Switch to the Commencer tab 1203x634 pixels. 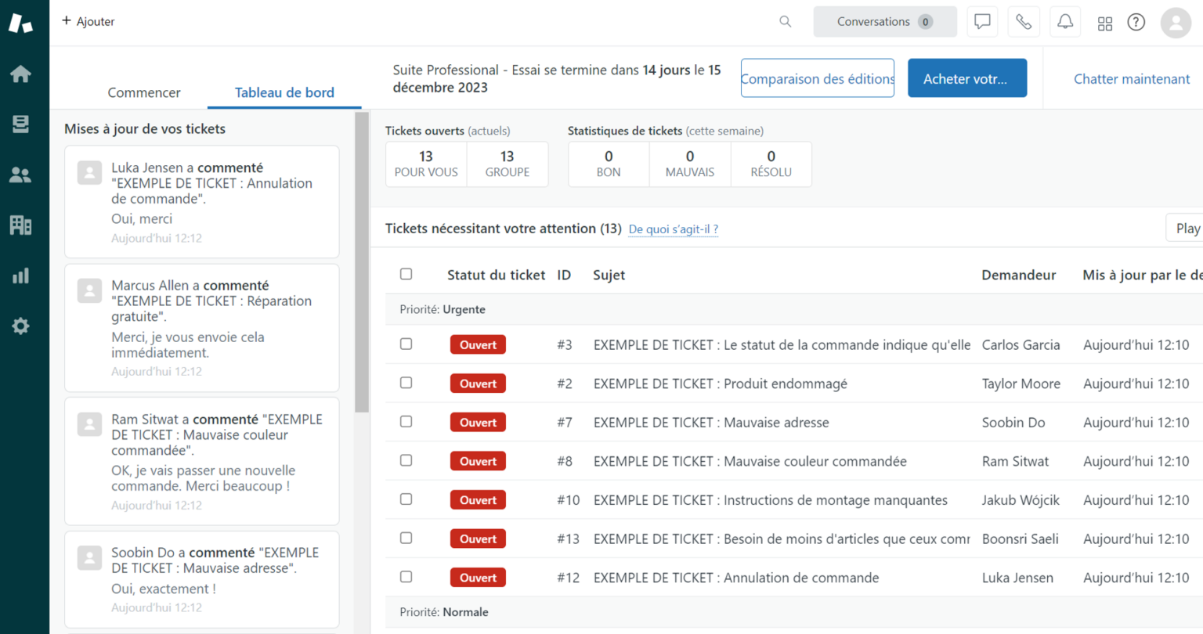[144, 92]
